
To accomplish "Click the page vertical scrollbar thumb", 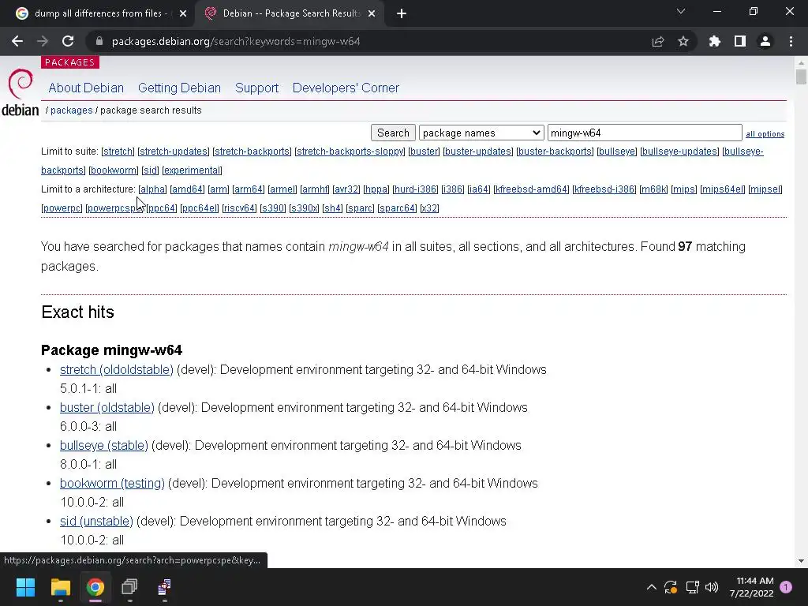I will tap(801, 77).
